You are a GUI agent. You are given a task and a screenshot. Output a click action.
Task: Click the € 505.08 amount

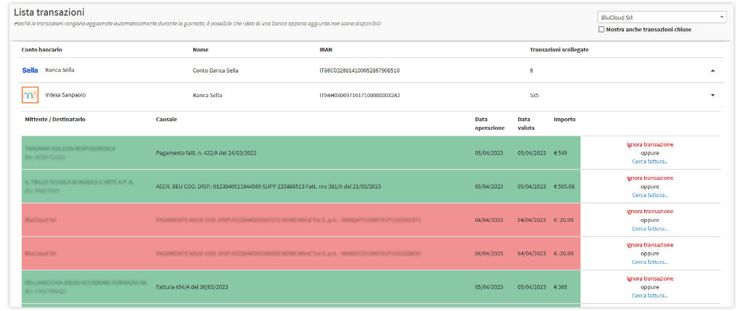coord(564,186)
